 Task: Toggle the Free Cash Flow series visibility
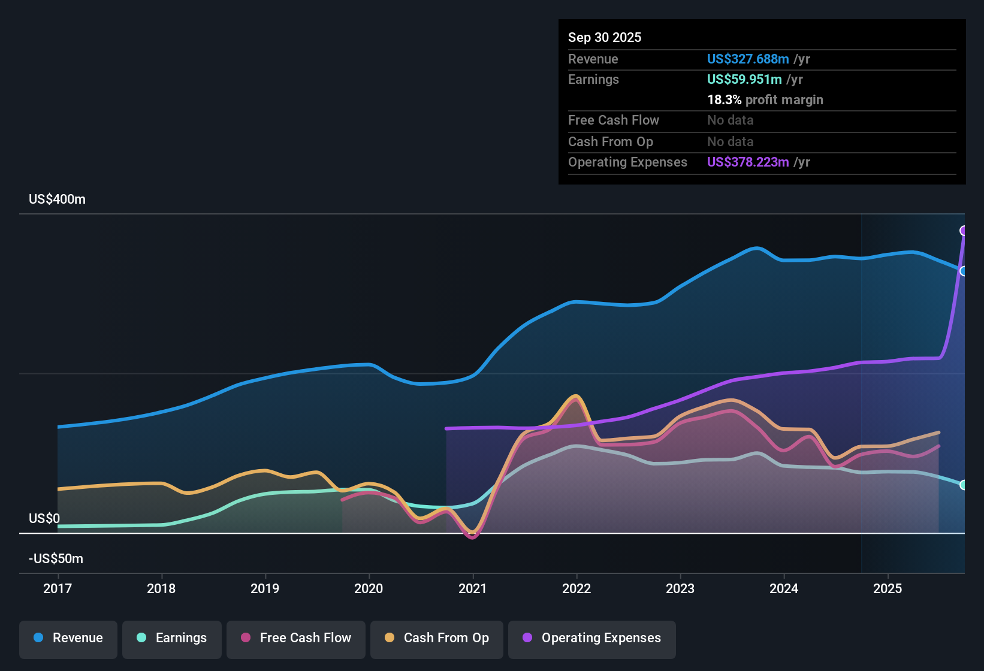(295, 638)
